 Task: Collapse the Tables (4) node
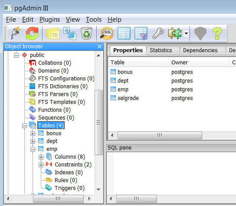click(x=25, y=126)
